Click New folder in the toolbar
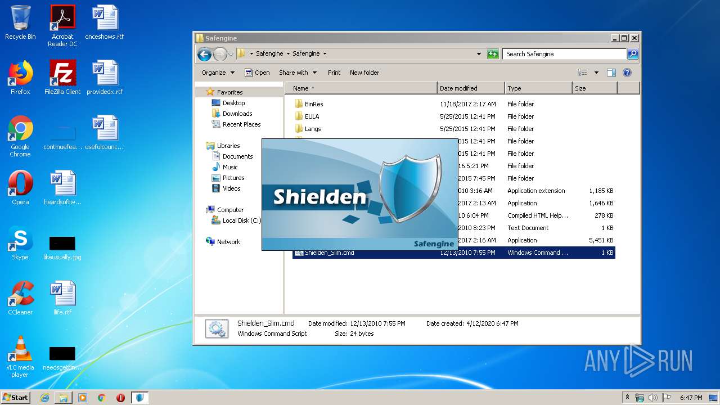Screen dimensions: 720x405 tap(364, 73)
